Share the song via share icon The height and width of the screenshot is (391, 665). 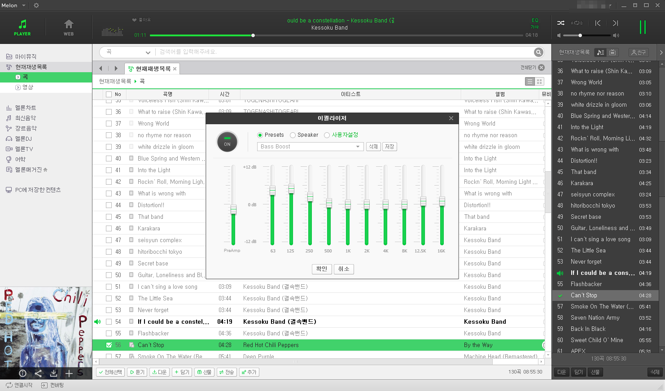pyautogui.click(x=38, y=373)
